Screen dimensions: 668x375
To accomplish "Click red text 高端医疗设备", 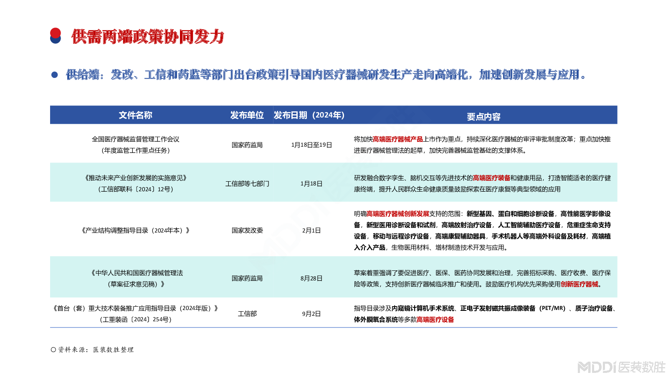I will point(435,320).
